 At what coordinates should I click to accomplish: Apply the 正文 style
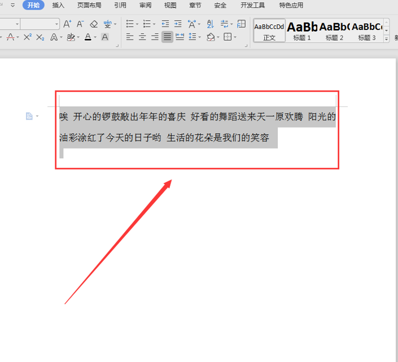[269, 30]
